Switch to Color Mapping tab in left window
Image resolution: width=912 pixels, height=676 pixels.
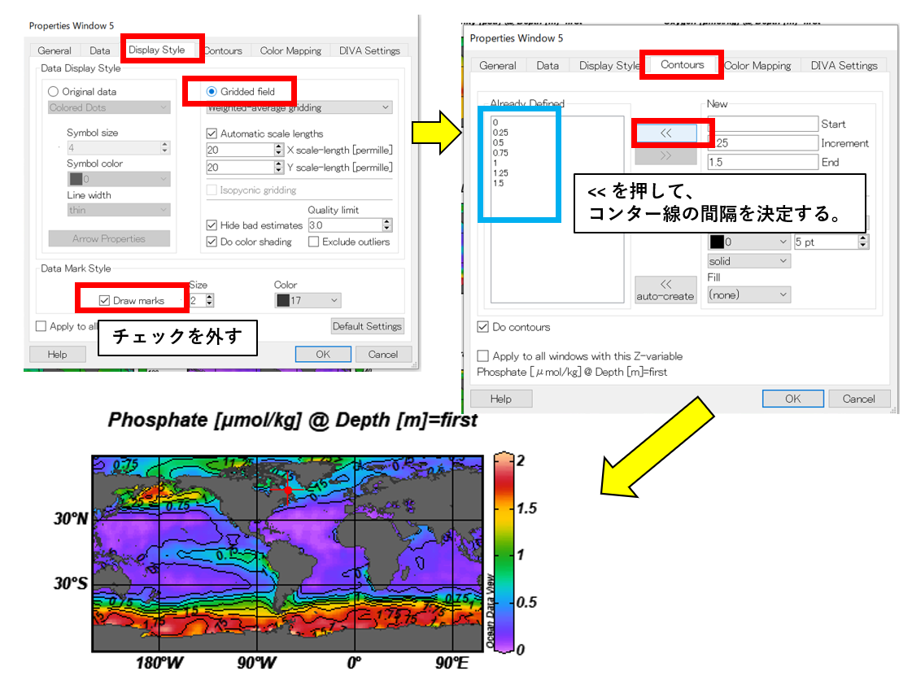tap(290, 50)
